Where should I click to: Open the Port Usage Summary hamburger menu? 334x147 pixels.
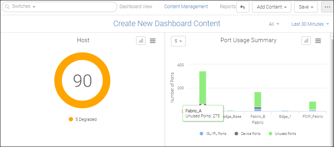pyautogui.click(x=318, y=41)
